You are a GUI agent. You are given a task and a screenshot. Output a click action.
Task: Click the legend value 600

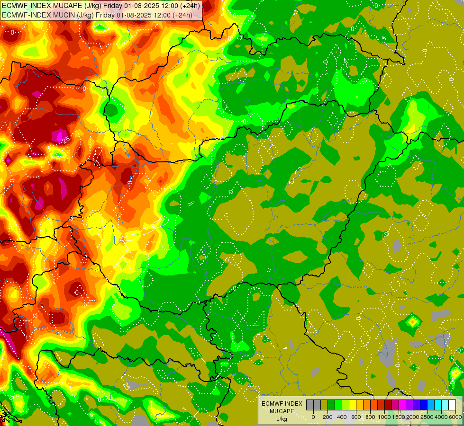(x=356, y=417)
